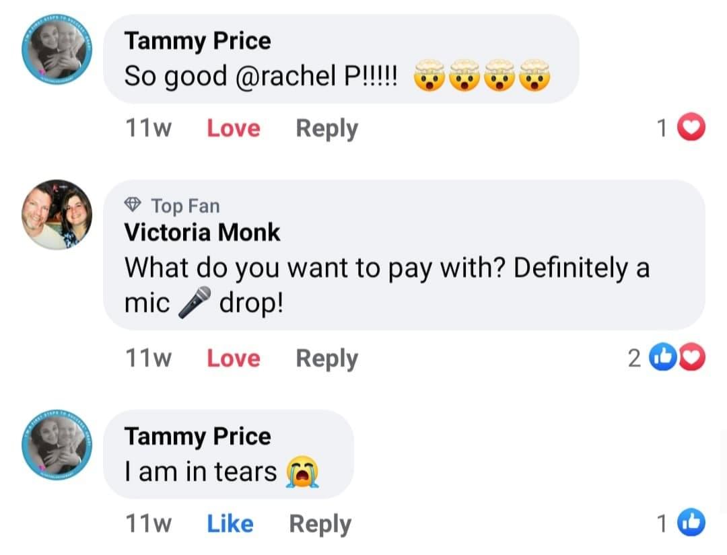The height and width of the screenshot is (555, 727).
Task: Click the 11w timestamp under "So good" comment
Action: tap(148, 128)
